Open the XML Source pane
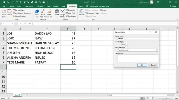This screenshot has width=179, height=100. [81, 12]
